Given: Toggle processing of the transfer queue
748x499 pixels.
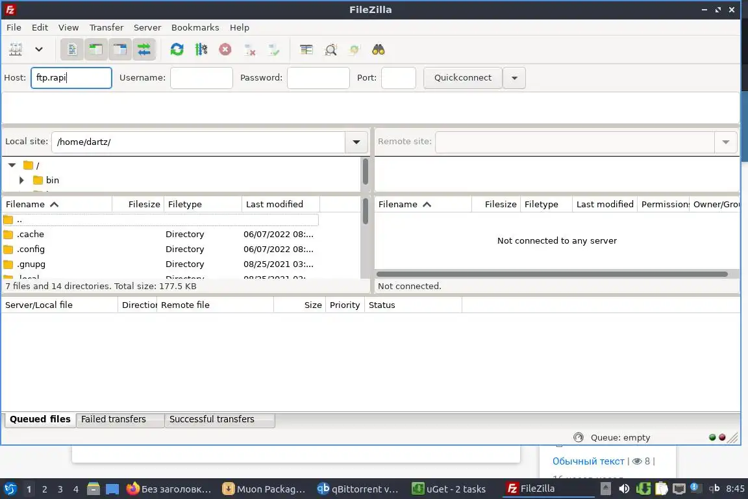Looking at the screenshot, I should 201,49.
